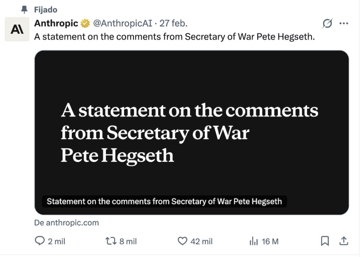Click the 16 M views count
364x257 pixels.
pos(270,242)
